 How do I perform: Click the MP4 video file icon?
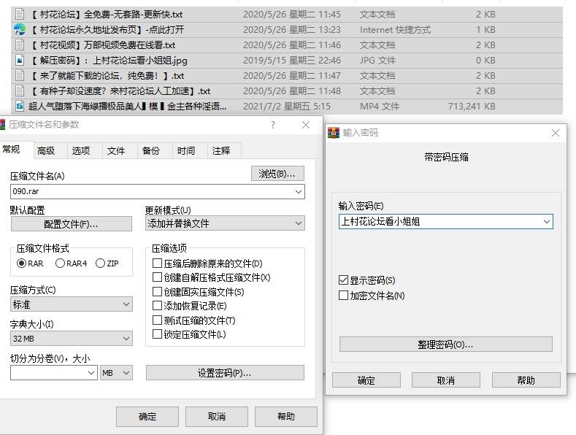[20, 107]
